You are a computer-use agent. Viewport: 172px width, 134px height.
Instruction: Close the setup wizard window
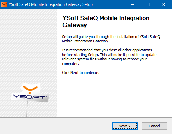click(164, 4)
